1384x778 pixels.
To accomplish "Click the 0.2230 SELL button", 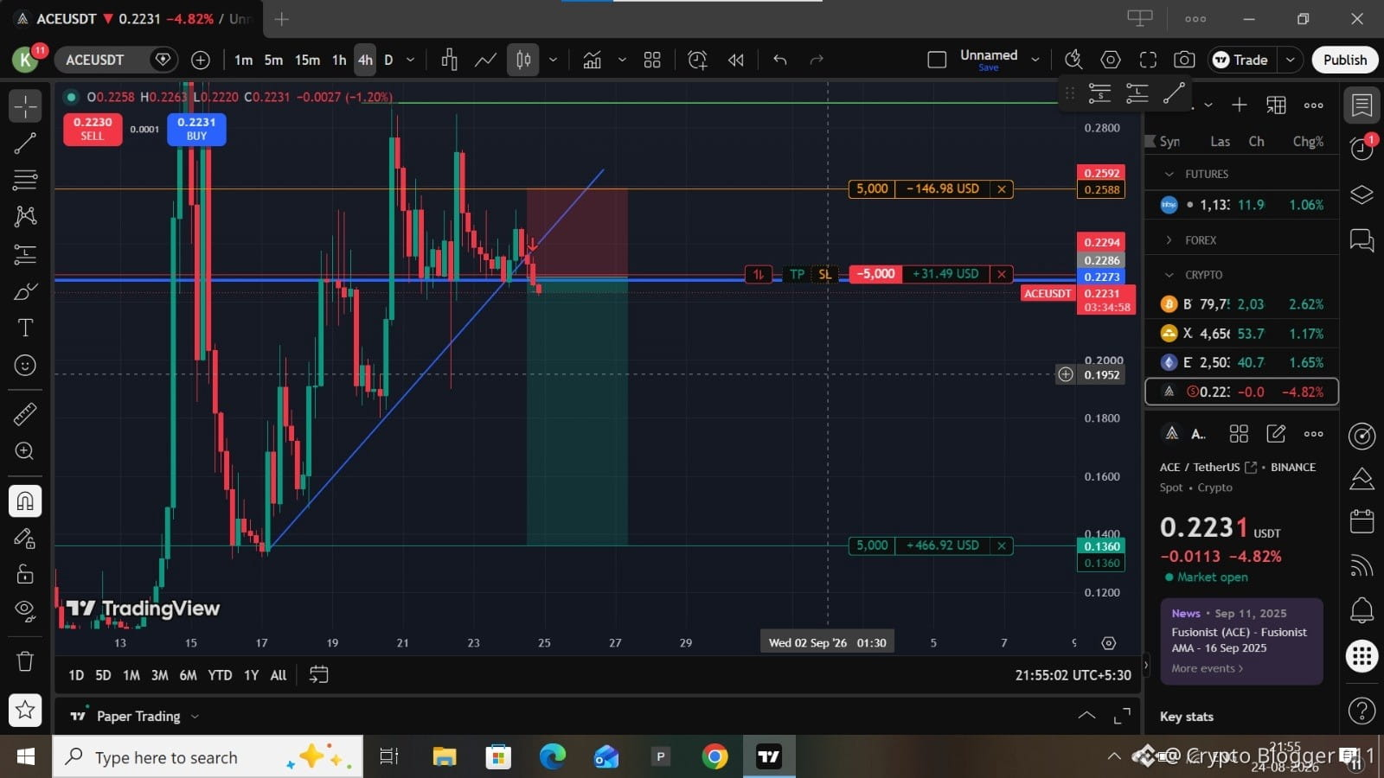I will (x=93, y=129).
